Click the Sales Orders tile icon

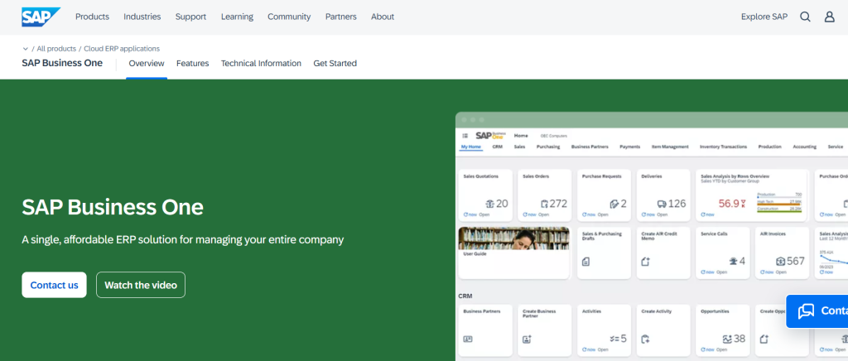tap(545, 204)
